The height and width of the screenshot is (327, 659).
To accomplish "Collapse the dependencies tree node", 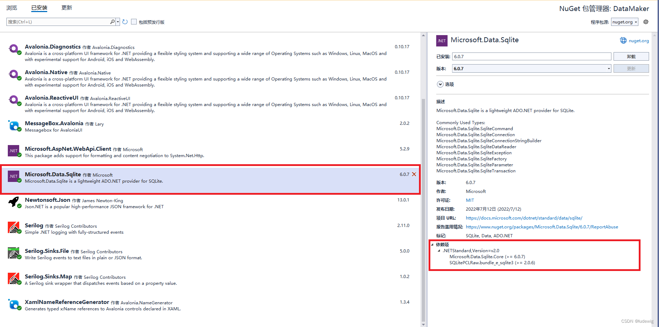I will [432, 244].
